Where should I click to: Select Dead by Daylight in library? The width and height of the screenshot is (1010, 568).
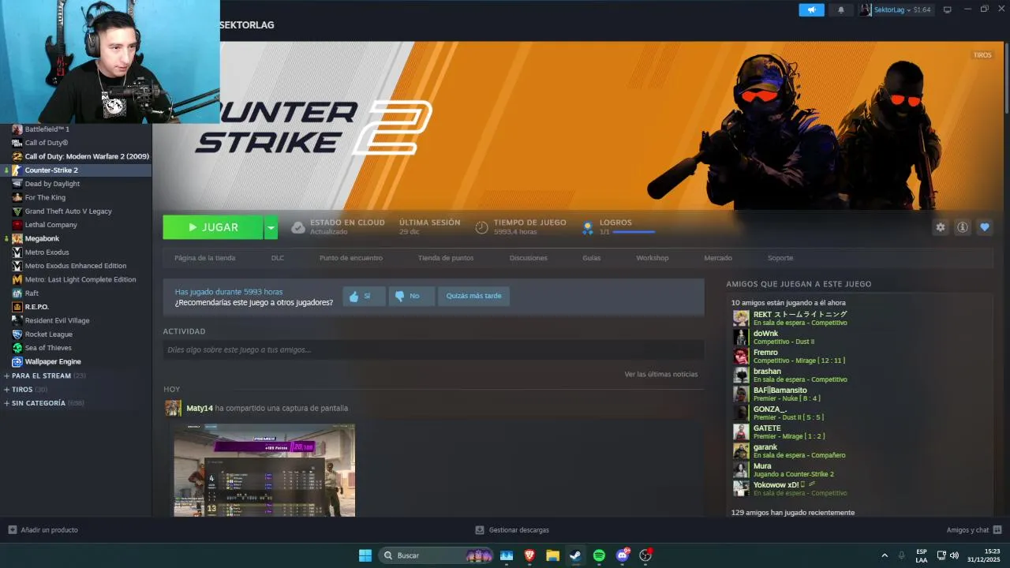tap(76, 184)
